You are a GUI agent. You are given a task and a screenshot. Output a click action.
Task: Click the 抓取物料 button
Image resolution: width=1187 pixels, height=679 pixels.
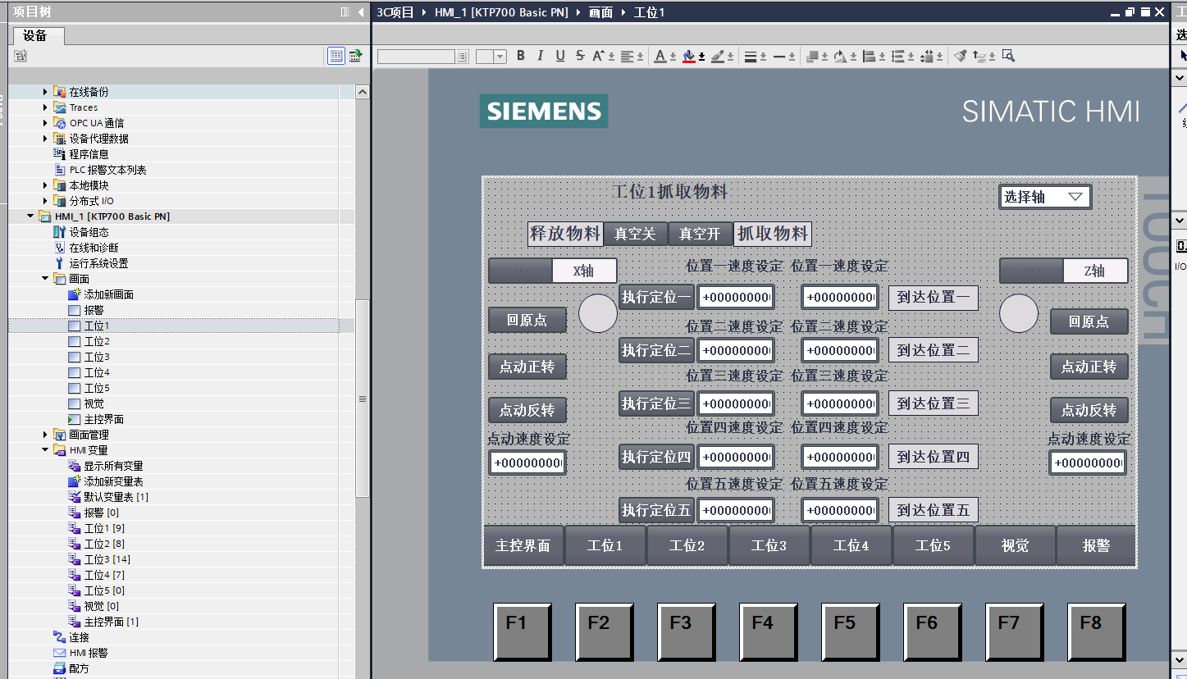773,234
